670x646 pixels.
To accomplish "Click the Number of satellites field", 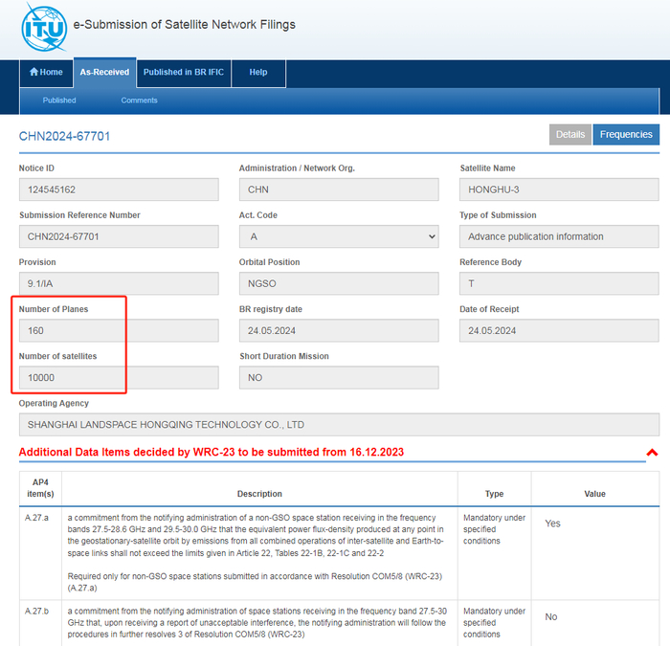I will (x=119, y=378).
